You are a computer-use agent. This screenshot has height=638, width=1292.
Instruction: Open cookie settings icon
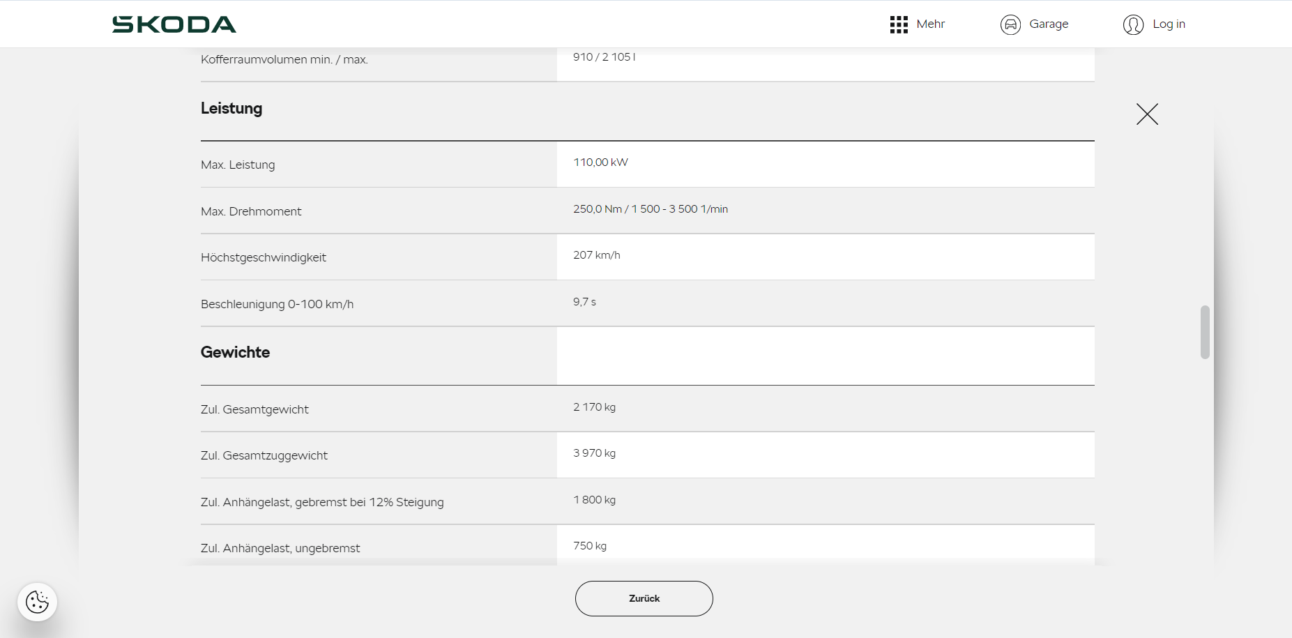point(37,602)
